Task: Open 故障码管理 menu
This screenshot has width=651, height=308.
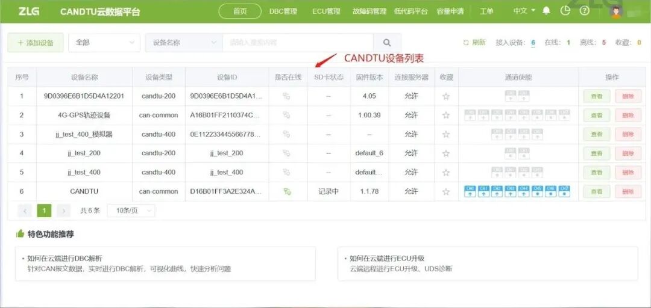Action: click(x=369, y=11)
